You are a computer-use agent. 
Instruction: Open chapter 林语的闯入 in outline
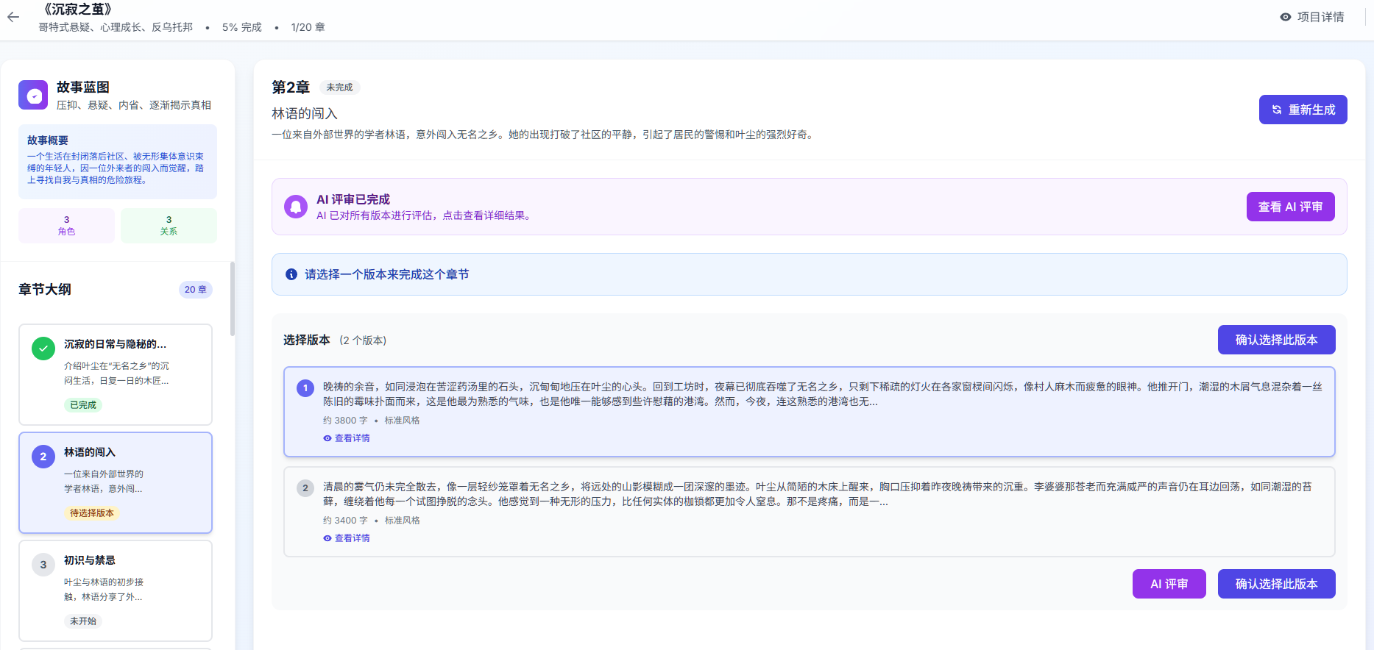pos(116,482)
